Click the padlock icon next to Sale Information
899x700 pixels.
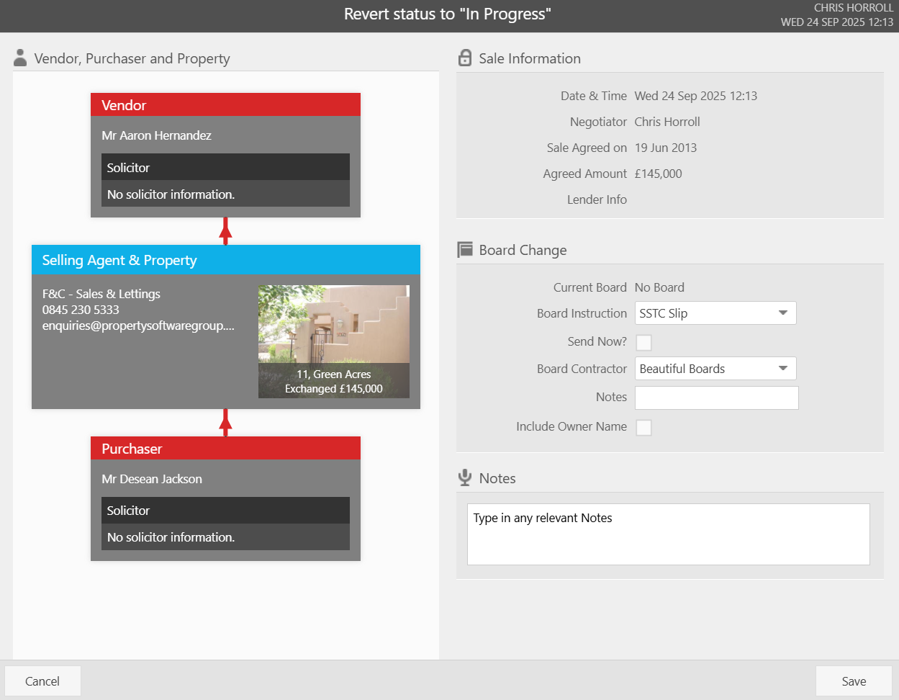coord(465,58)
